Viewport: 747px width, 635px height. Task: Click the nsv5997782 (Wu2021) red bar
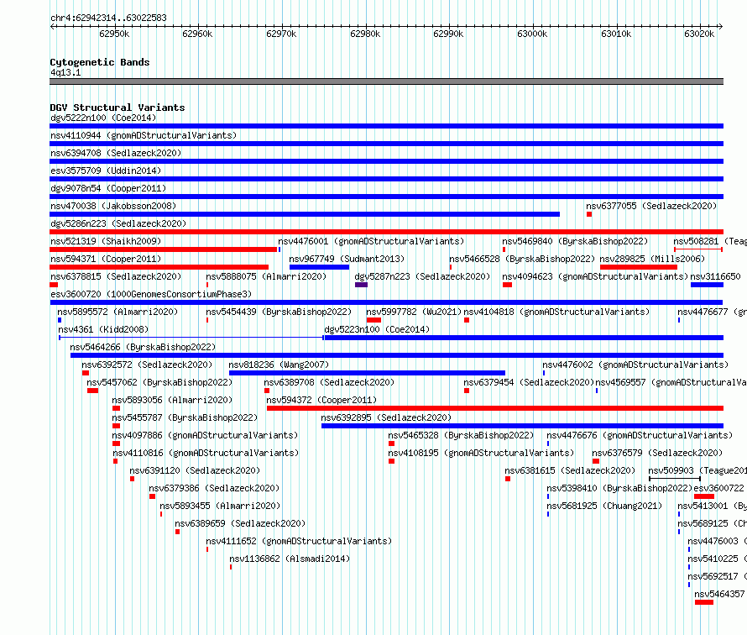pos(373,320)
